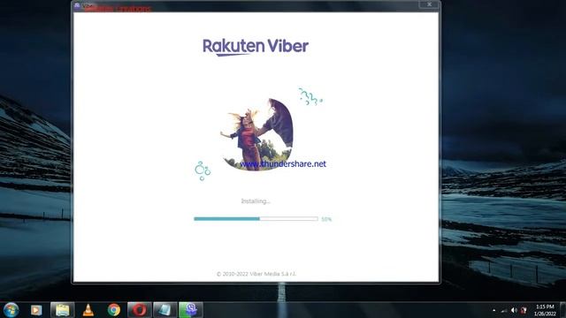Screen dimensions: 566x318
Task: Click the "Installing..." status text
Action: 256,201
